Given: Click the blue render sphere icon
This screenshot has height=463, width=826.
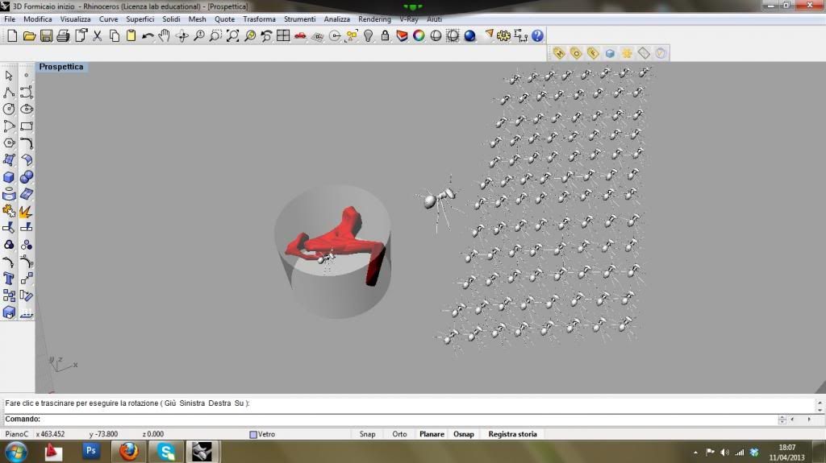Looking at the screenshot, I should [470, 35].
